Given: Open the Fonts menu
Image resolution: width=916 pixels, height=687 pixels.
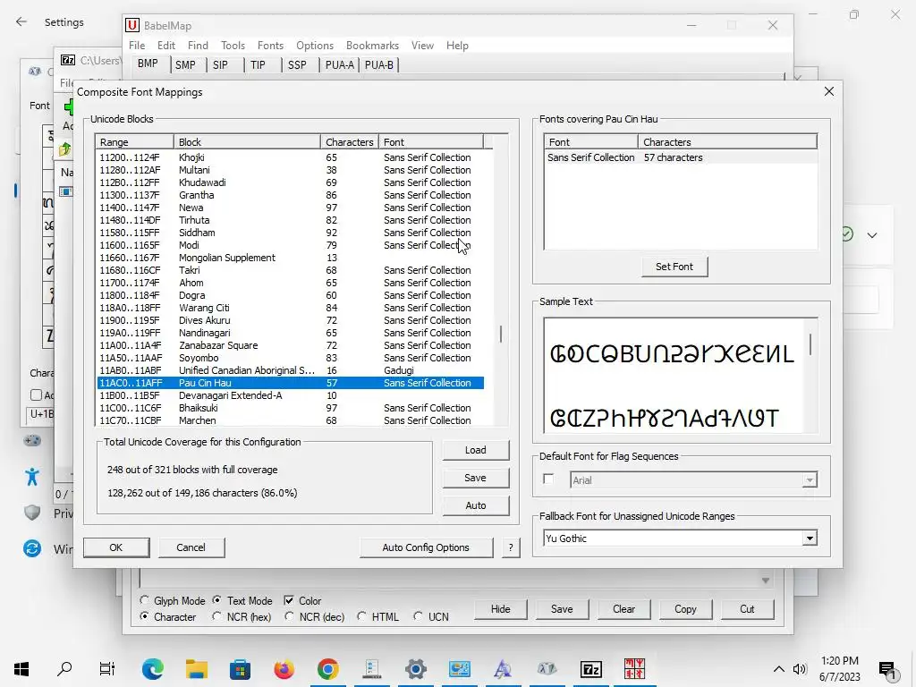Looking at the screenshot, I should point(270,46).
